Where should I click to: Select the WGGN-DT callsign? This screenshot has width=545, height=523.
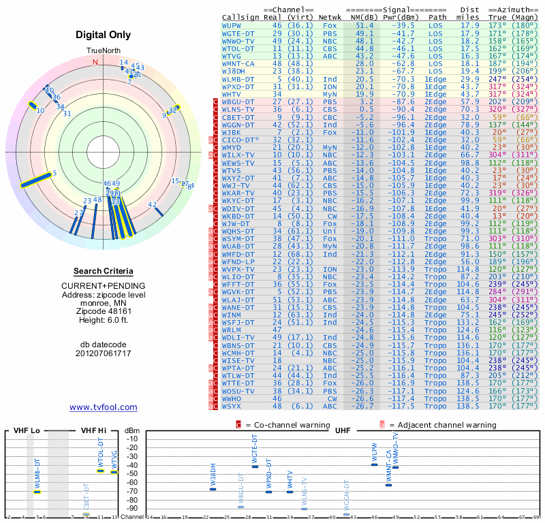pos(238,125)
